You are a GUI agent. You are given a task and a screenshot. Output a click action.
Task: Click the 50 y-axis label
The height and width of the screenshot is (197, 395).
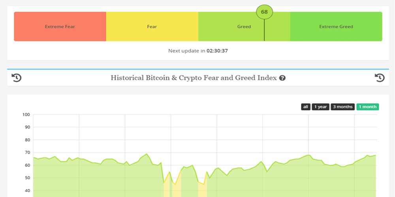(27, 178)
